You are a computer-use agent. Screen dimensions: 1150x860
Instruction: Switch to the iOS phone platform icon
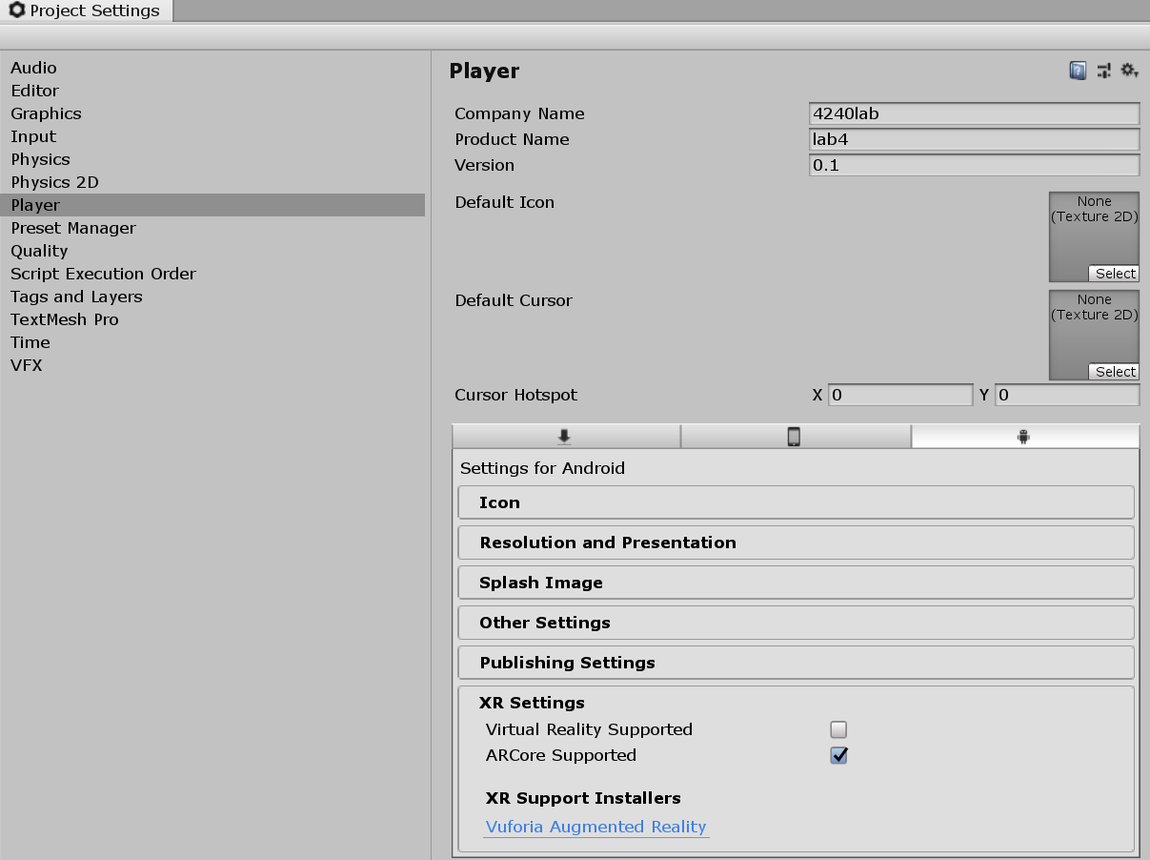tap(797, 436)
